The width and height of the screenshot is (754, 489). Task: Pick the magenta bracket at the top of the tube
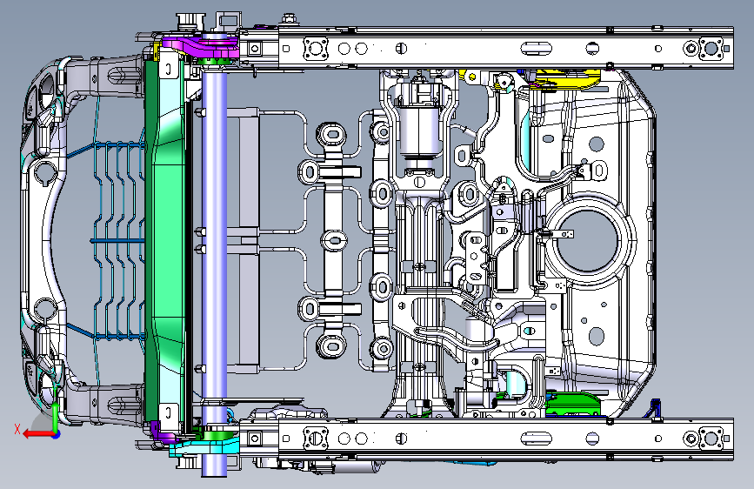pyautogui.click(x=201, y=48)
